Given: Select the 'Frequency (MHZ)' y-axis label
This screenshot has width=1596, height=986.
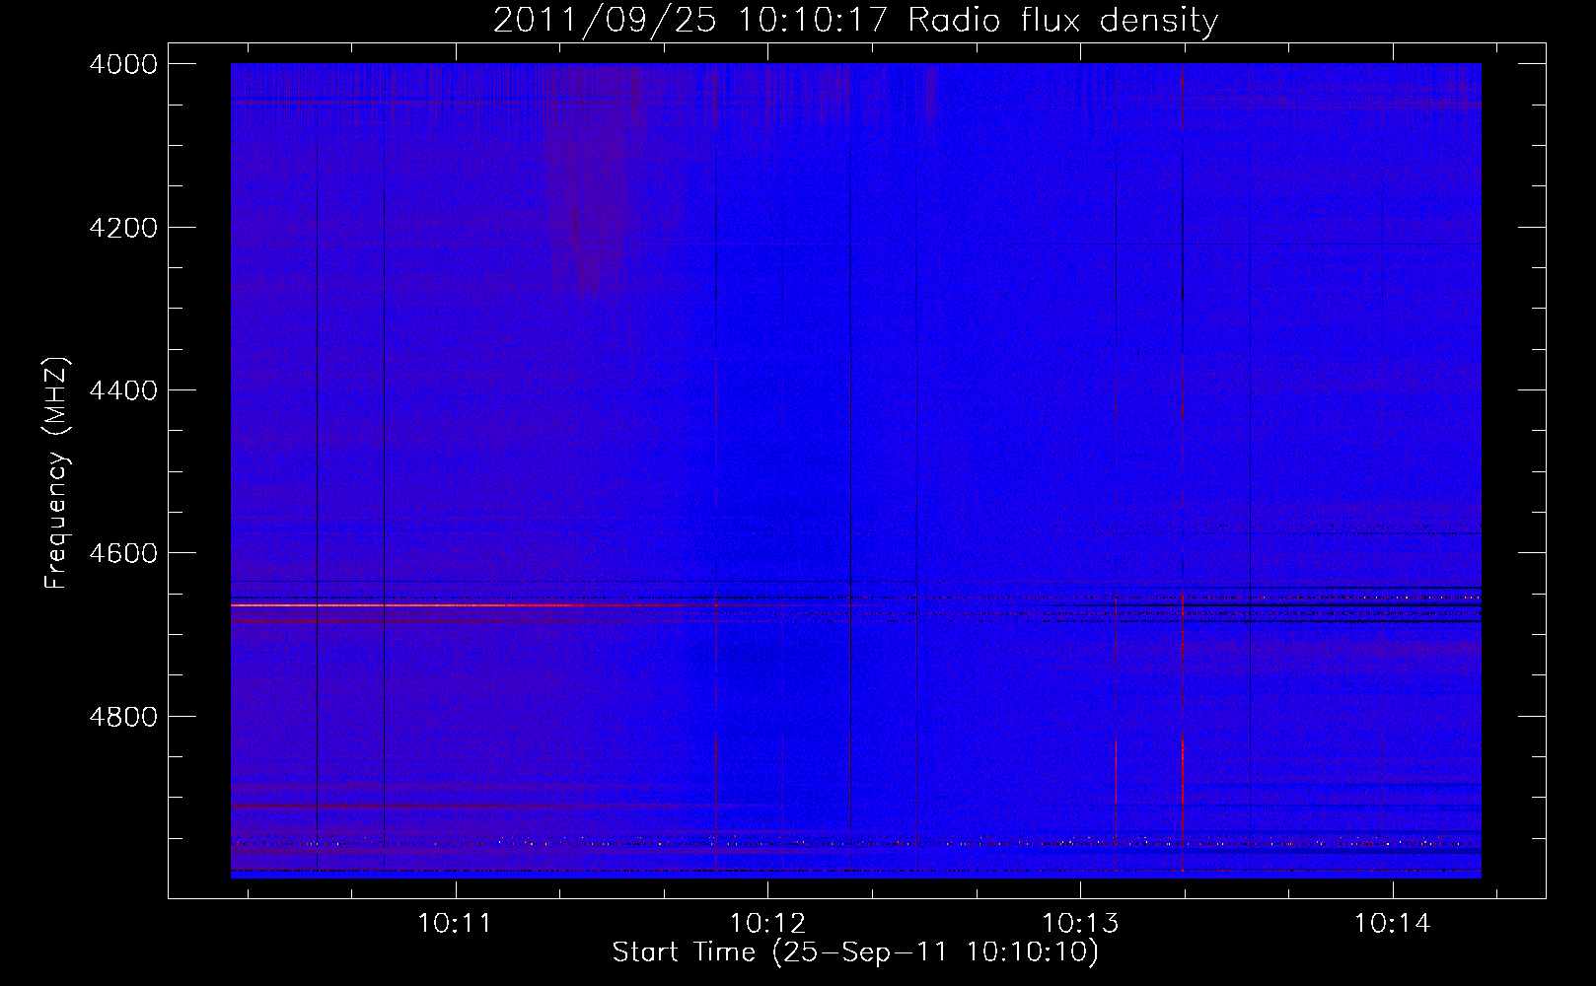Looking at the screenshot, I should [x=56, y=472].
